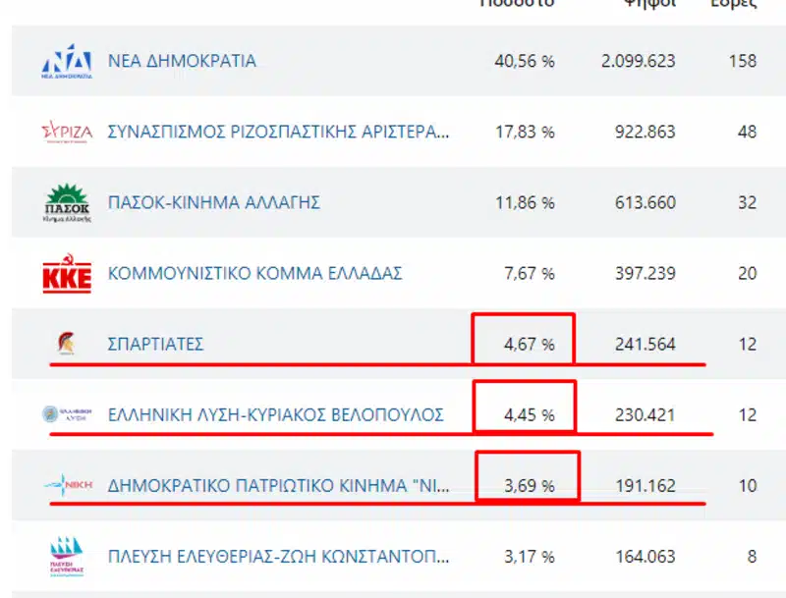Click the 2.099.623 votes figure

[x=638, y=61]
